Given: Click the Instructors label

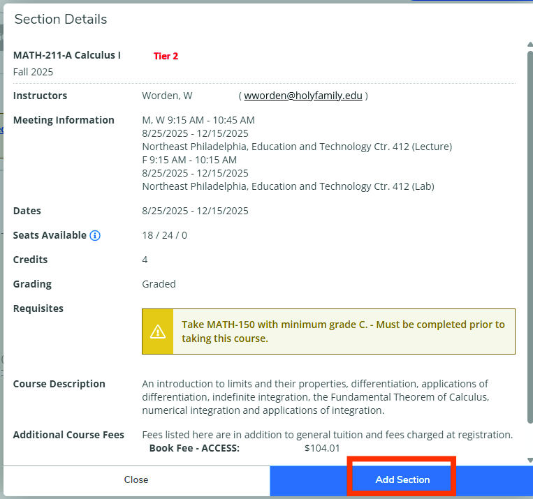Looking at the screenshot, I should coord(40,96).
